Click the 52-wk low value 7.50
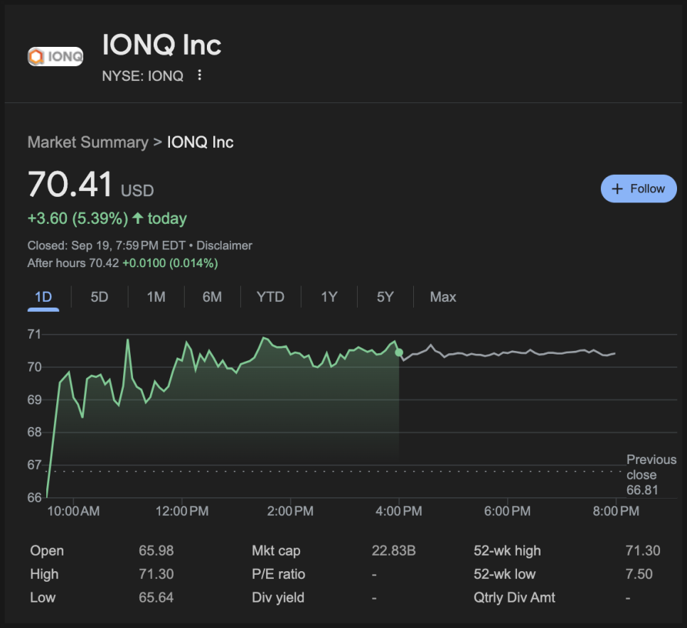The height and width of the screenshot is (628, 687). 639,574
